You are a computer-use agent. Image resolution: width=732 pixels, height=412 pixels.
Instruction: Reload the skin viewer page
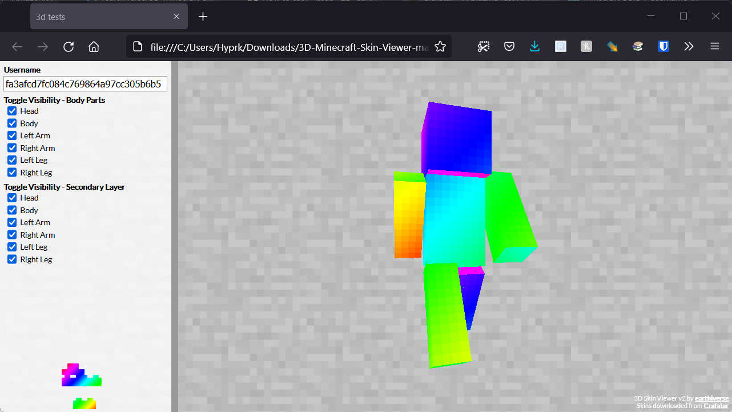point(69,46)
